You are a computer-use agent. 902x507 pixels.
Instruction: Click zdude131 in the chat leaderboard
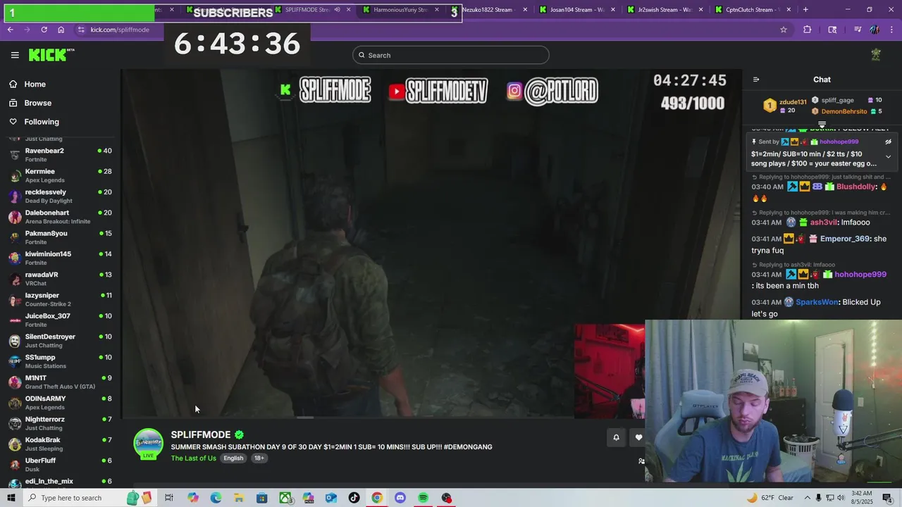[793, 101]
